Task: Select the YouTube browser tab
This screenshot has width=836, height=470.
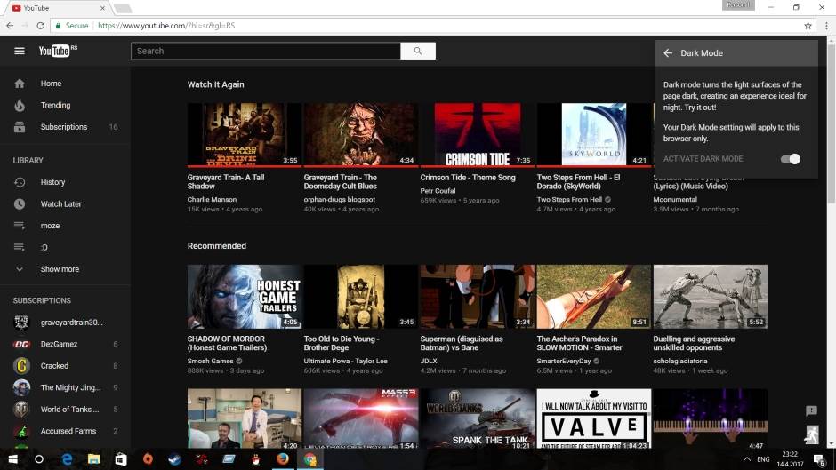Action: [58, 8]
